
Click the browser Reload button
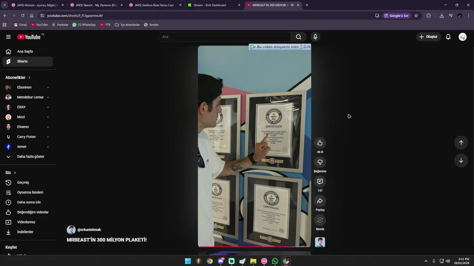coord(23,16)
